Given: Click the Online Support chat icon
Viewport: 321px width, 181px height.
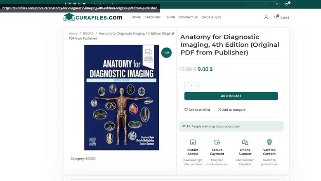Looking at the screenshot, I should click(x=245, y=142).
